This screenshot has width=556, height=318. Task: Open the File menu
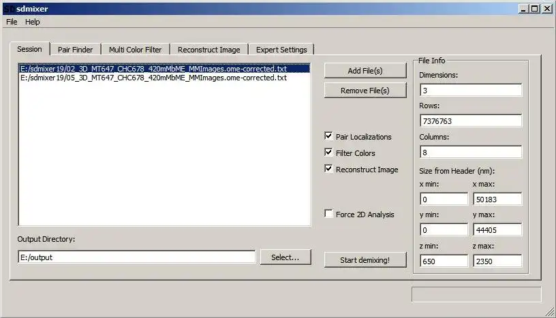pos(12,22)
